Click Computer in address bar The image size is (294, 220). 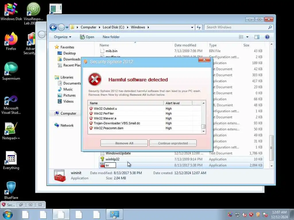(88, 27)
